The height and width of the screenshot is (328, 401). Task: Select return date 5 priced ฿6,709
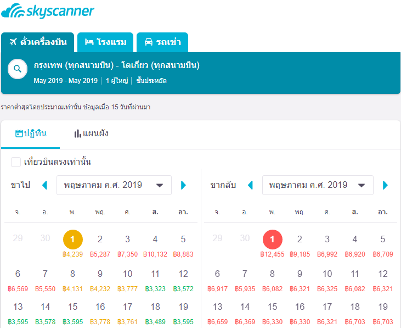pos(383,243)
